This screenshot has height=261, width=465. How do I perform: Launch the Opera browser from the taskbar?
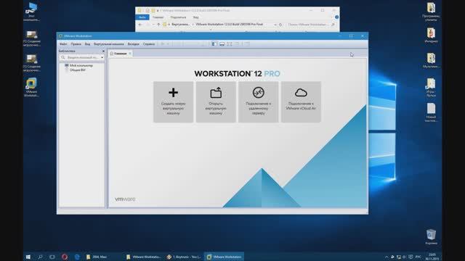tap(65, 257)
